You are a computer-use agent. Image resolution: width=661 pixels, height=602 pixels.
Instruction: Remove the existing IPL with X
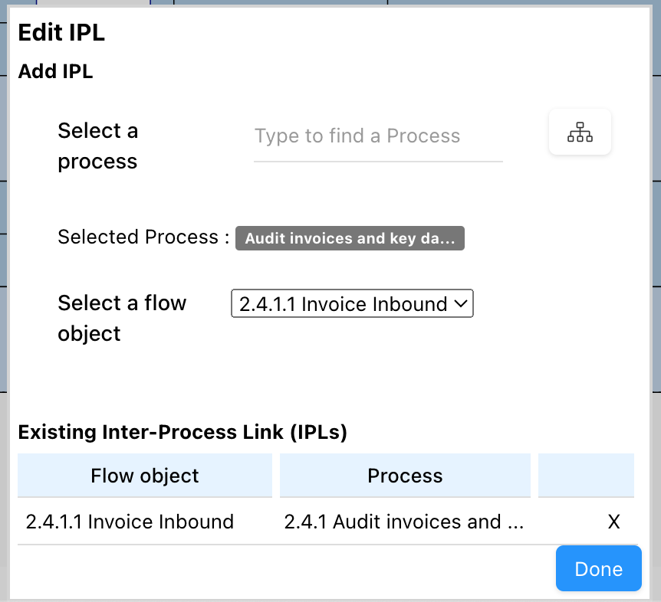pyautogui.click(x=613, y=522)
